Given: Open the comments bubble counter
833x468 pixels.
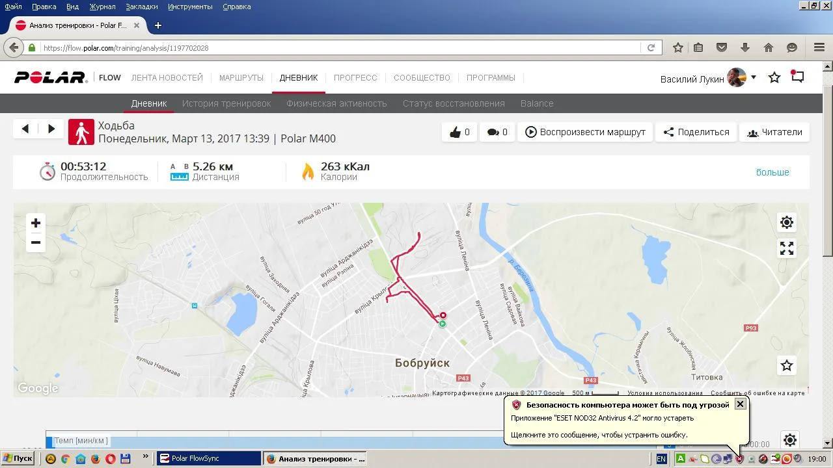Looking at the screenshot, I should (x=497, y=132).
